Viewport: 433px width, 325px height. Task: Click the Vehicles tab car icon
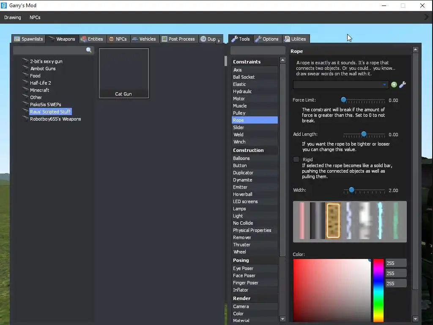[135, 39]
